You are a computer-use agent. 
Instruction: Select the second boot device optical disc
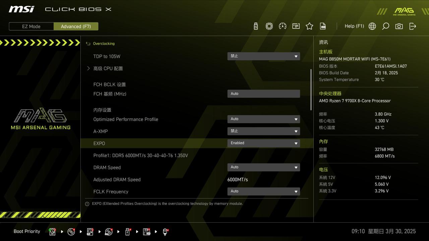tap(71, 232)
